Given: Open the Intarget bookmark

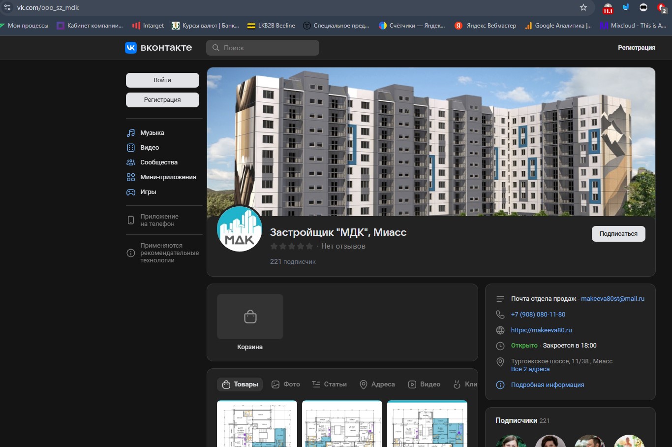Looking at the screenshot, I should pos(148,26).
